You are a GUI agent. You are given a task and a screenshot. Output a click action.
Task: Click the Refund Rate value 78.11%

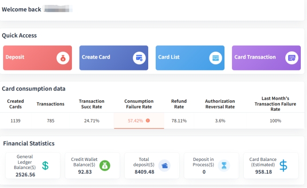pyautogui.click(x=179, y=121)
